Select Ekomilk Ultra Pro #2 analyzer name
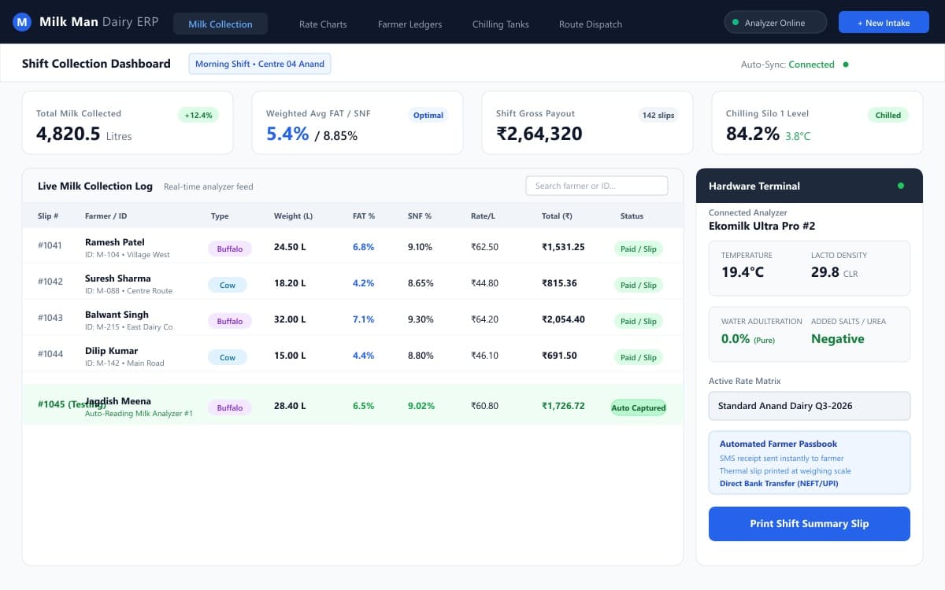The height and width of the screenshot is (590, 945). 762,226
